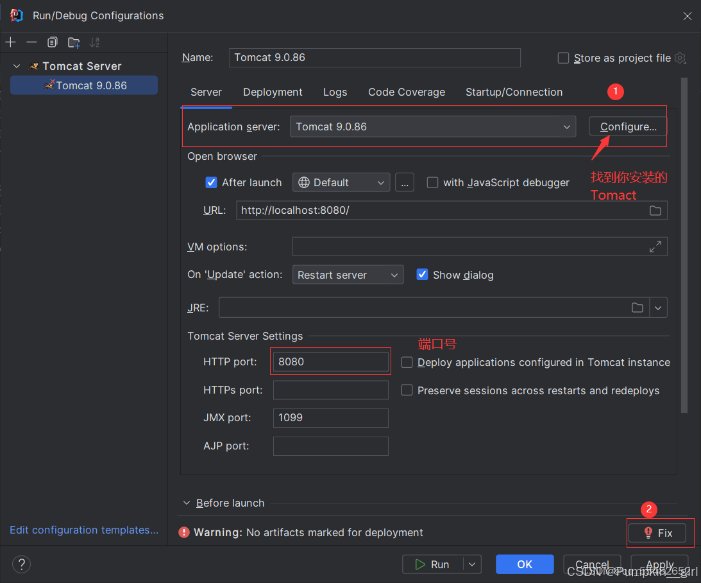This screenshot has width=701, height=583.
Task: Sort configurations alphabetically
Action: [x=94, y=42]
